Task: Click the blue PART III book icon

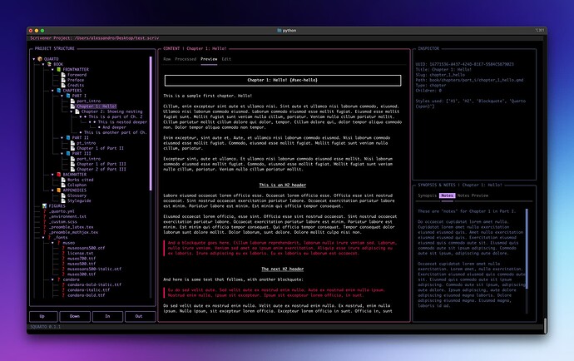Action: (x=68, y=153)
